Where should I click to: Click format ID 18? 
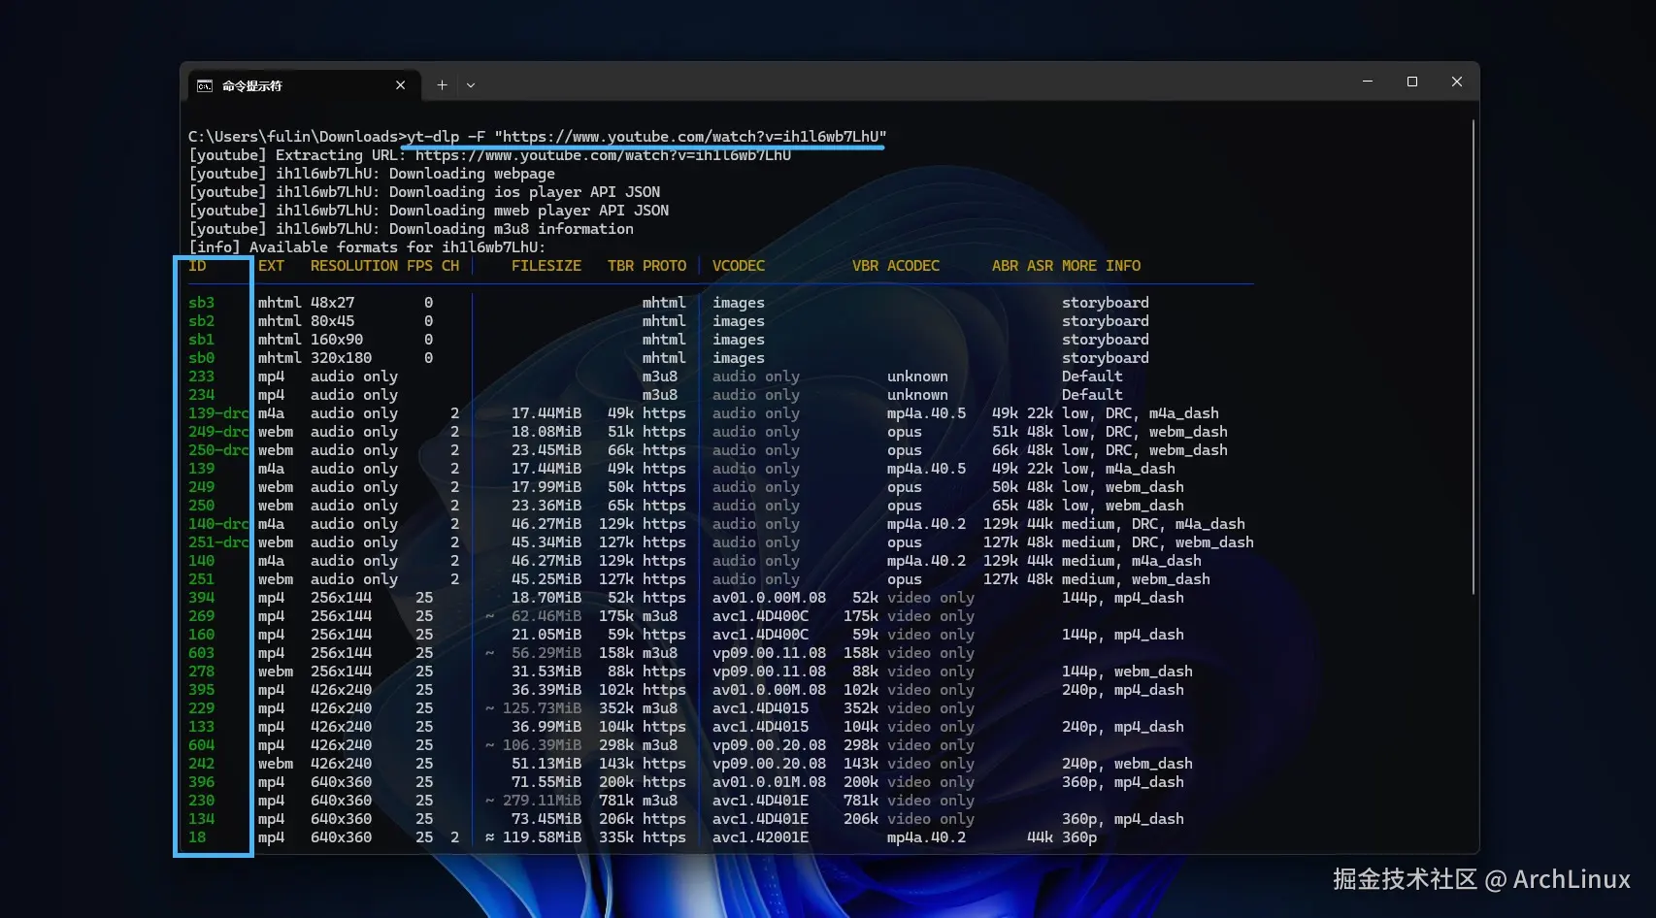[x=197, y=837]
